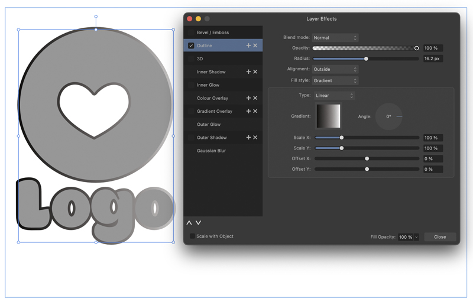Remove the Inner Shadow effect
The width and height of the screenshot is (473, 302).
pos(255,72)
